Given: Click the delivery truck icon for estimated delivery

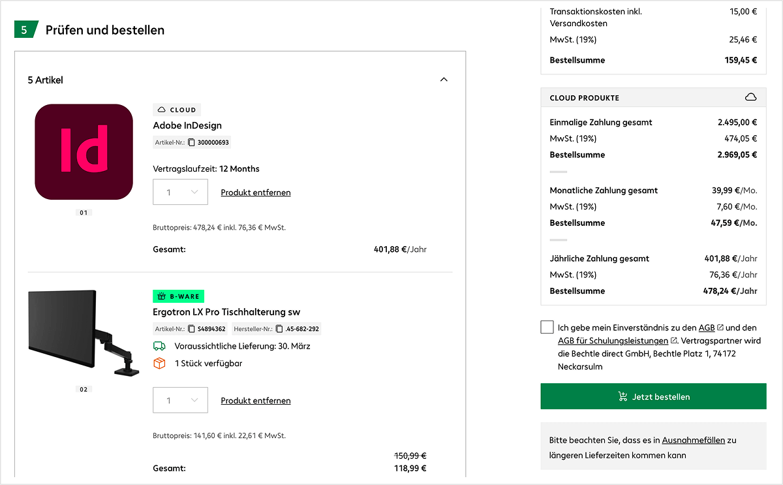Looking at the screenshot, I should point(159,346).
